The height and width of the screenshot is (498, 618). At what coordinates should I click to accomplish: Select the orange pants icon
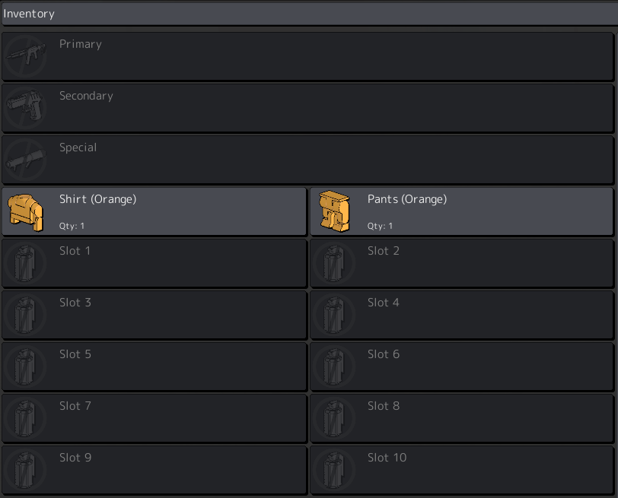334,211
